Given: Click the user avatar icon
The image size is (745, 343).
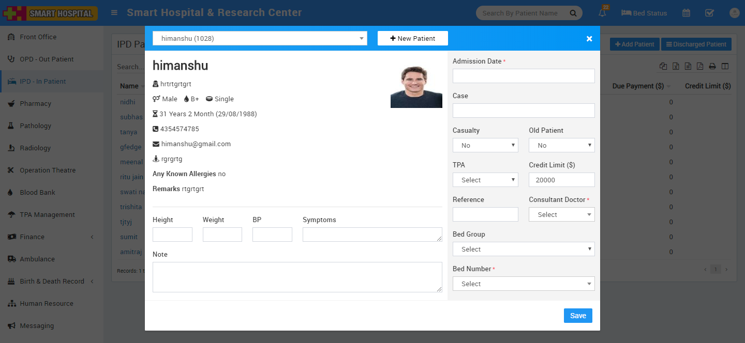Looking at the screenshot, I should click(735, 13).
